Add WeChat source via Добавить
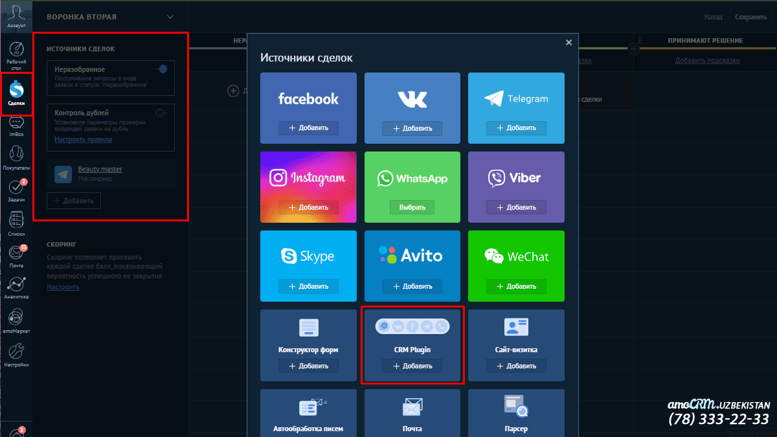Screen dimensions: 777x437 pyautogui.click(x=516, y=286)
